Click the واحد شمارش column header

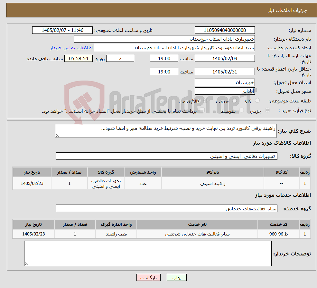(x=143, y=172)
